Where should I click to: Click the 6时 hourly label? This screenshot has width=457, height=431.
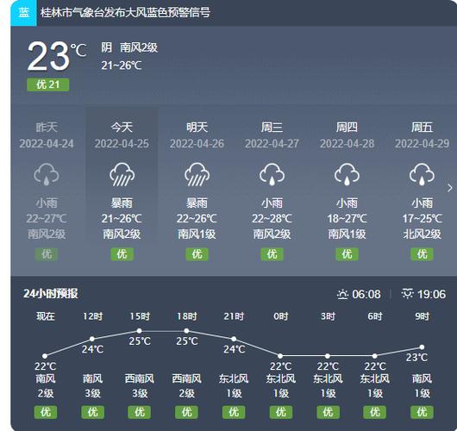pos(375,316)
